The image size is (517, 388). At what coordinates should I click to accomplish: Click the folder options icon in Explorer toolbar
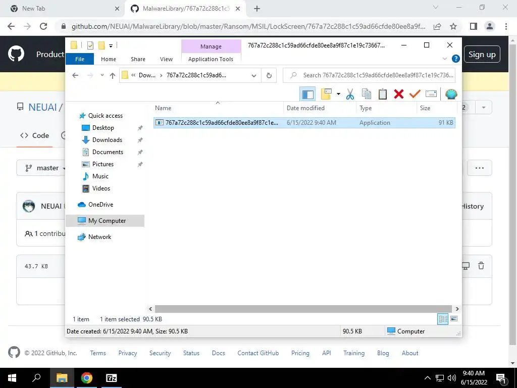[326, 94]
